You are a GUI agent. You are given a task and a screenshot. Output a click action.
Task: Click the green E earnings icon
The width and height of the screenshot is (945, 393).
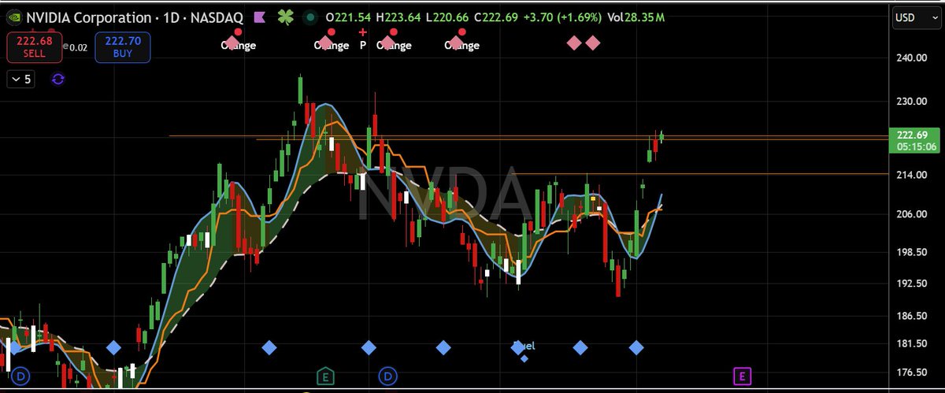coord(325,376)
